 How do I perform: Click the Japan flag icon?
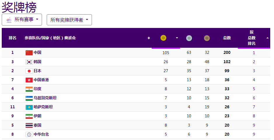[x=29, y=71]
